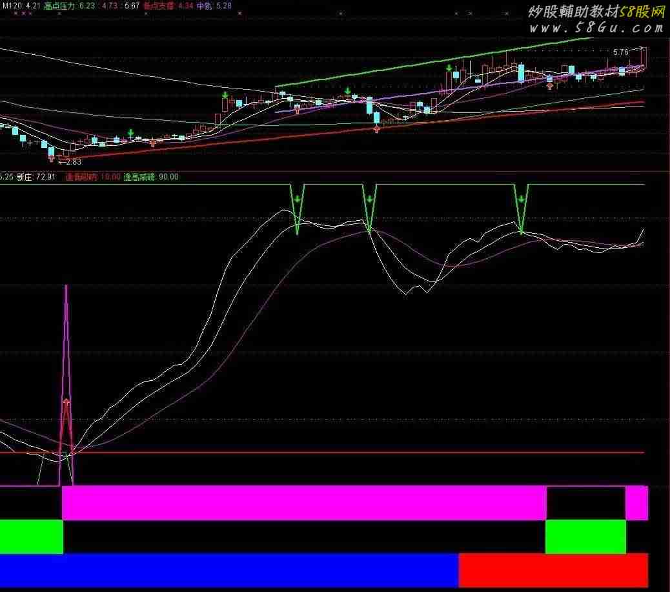The width and height of the screenshot is (670, 592).
Task: Click the red up arrow beside the 2.83 low
Action: (x=52, y=157)
